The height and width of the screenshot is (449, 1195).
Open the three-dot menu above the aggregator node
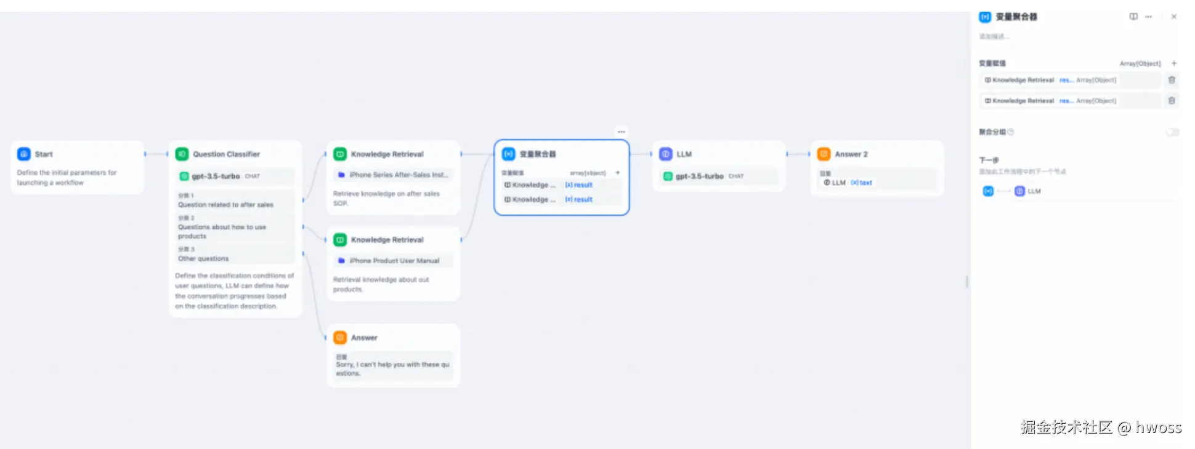[x=621, y=132]
